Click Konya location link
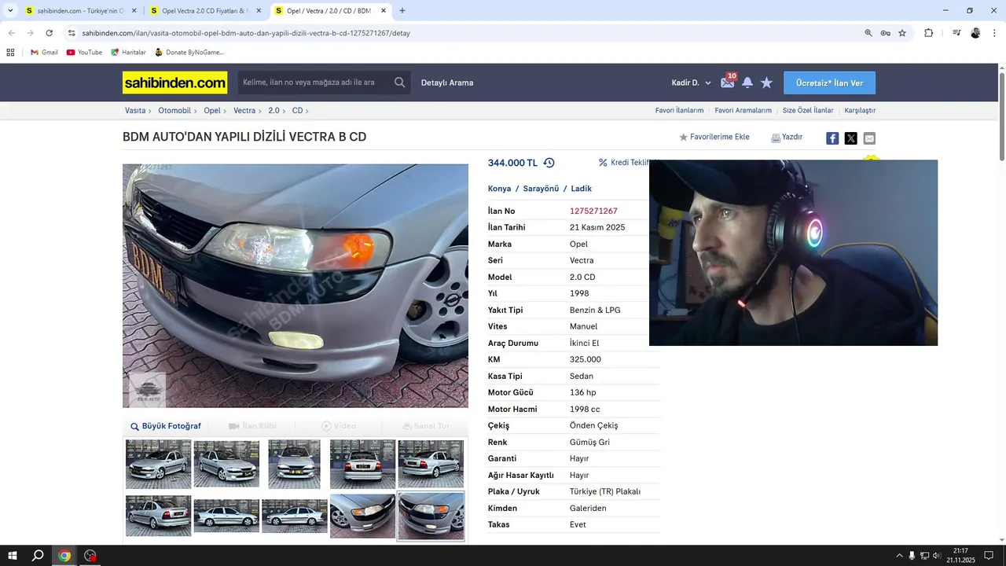1006x566 pixels. [x=499, y=189]
